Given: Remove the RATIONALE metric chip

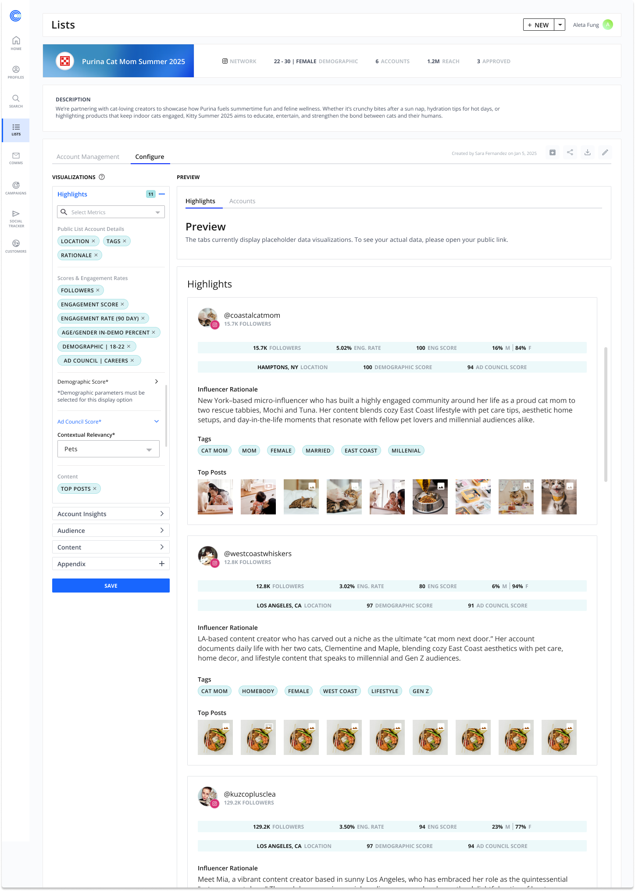Looking at the screenshot, I should (x=96, y=255).
